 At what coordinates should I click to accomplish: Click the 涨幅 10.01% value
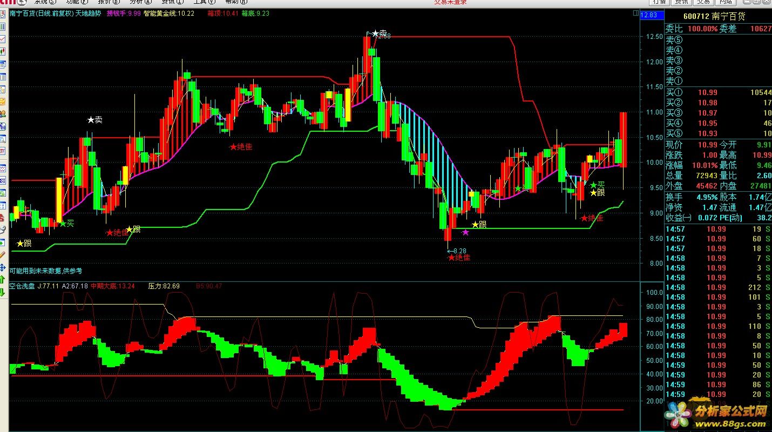click(705, 165)
